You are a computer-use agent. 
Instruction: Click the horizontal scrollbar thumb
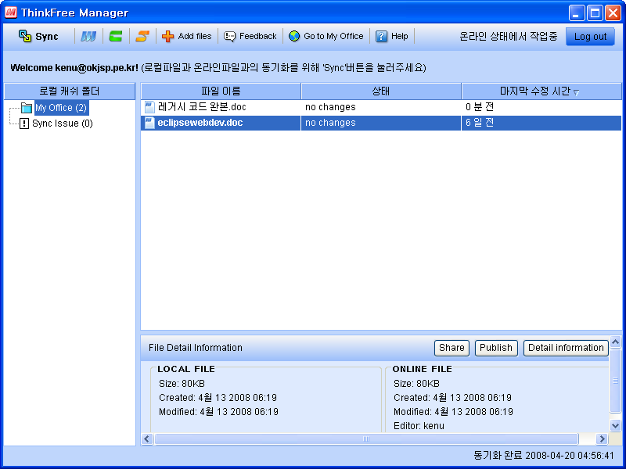[x=366, y=439]
